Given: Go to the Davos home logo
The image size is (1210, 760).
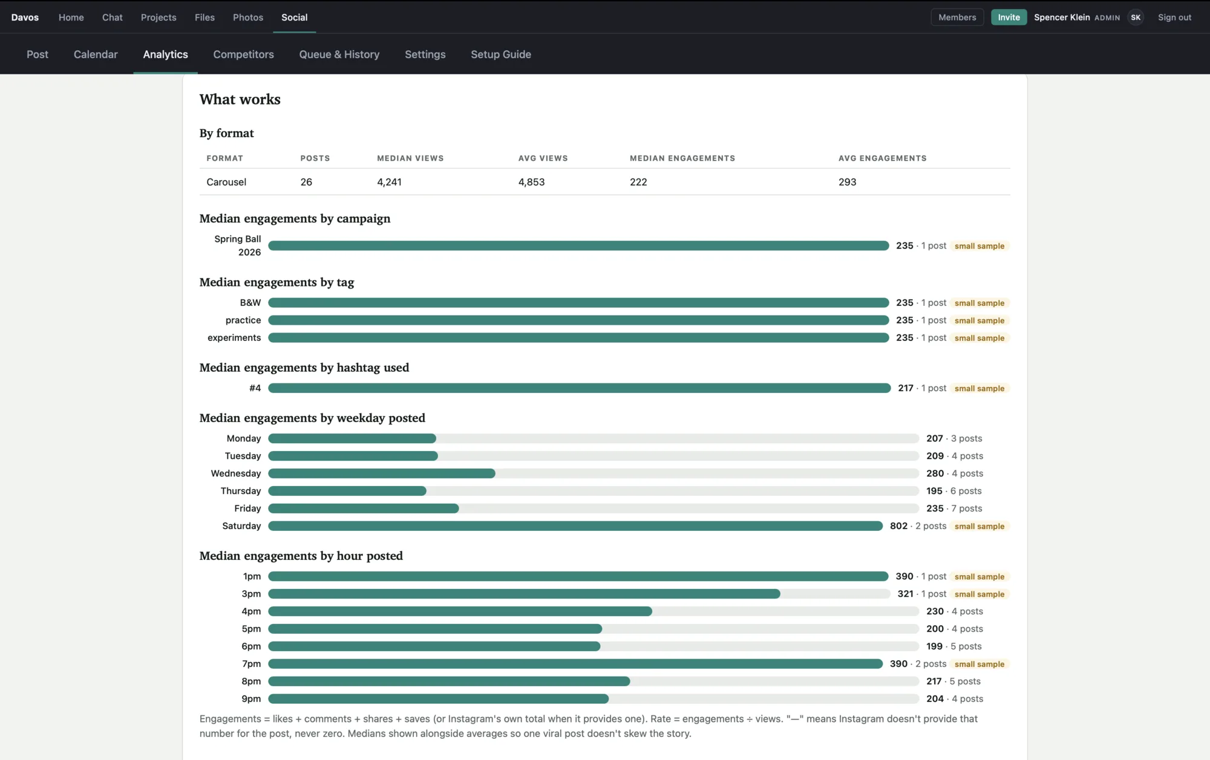Looking at the screenshot, I should (x=25, y=18).
